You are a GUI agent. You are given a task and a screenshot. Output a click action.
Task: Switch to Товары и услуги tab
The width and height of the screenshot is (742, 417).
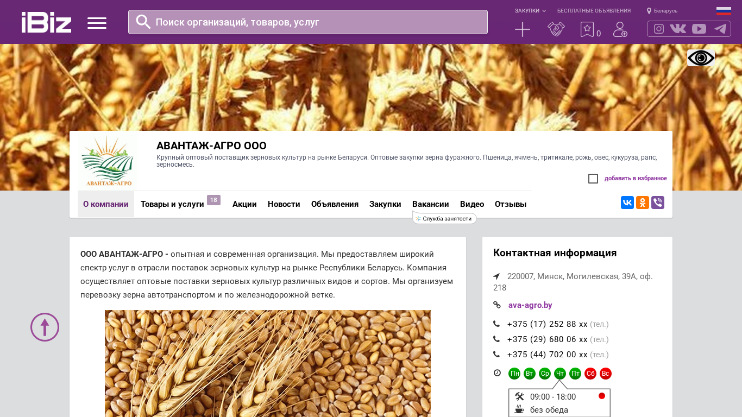[x=172, y=204]
